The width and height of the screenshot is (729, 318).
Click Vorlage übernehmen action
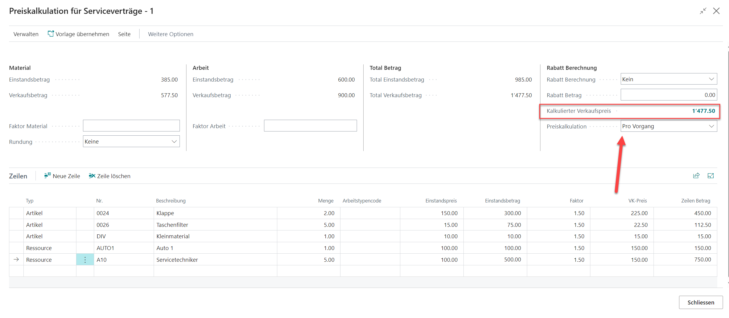(78, 34)
